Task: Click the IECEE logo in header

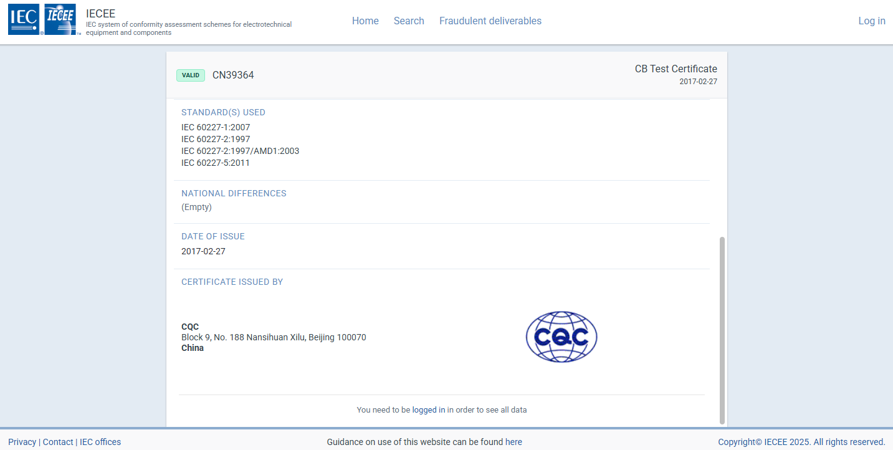Action: click(60, 19)
